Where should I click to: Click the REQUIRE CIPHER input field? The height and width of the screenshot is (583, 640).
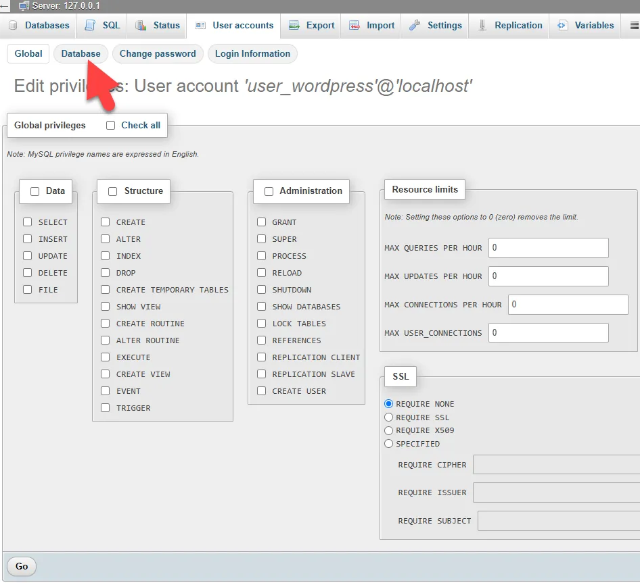click(556, 465)
